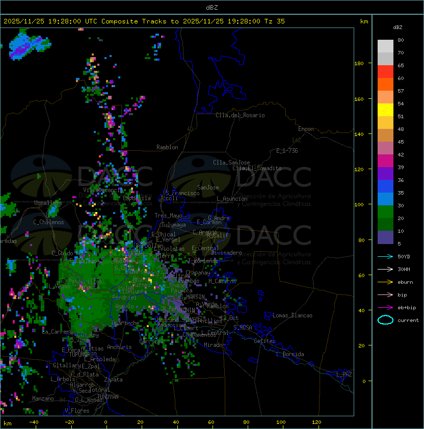Click the 'La_Carrera' map label

tap(57, 332)
